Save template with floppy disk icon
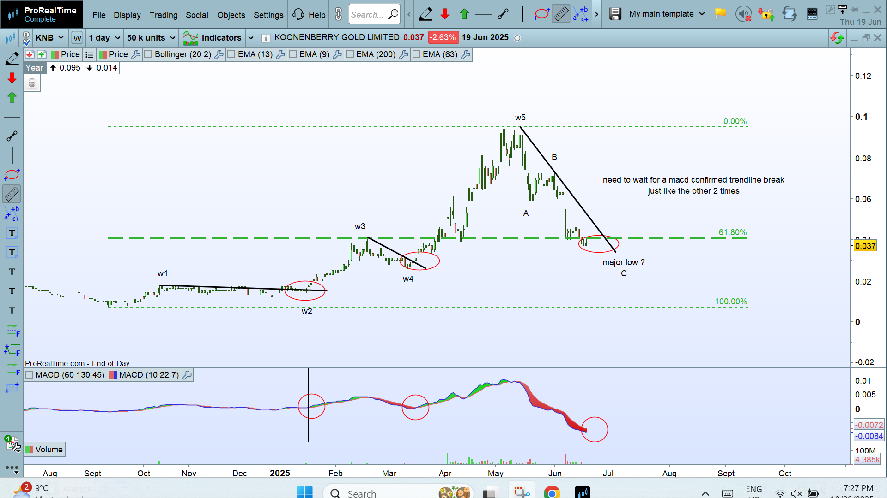 [615, 14]
